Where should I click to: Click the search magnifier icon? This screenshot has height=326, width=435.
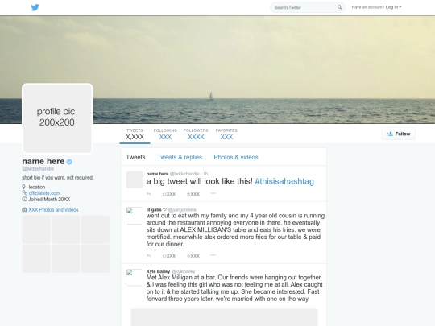339,7
